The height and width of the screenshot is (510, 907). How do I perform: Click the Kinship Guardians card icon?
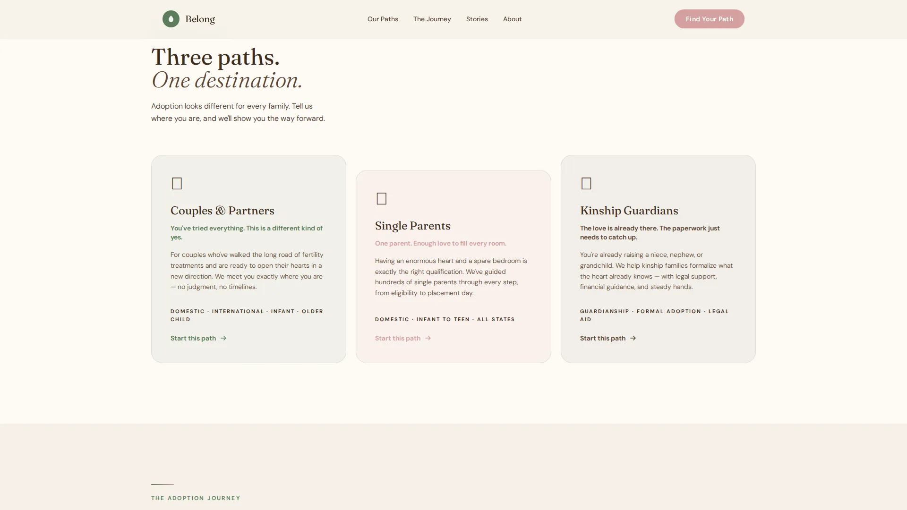click(x=586, y=183)
